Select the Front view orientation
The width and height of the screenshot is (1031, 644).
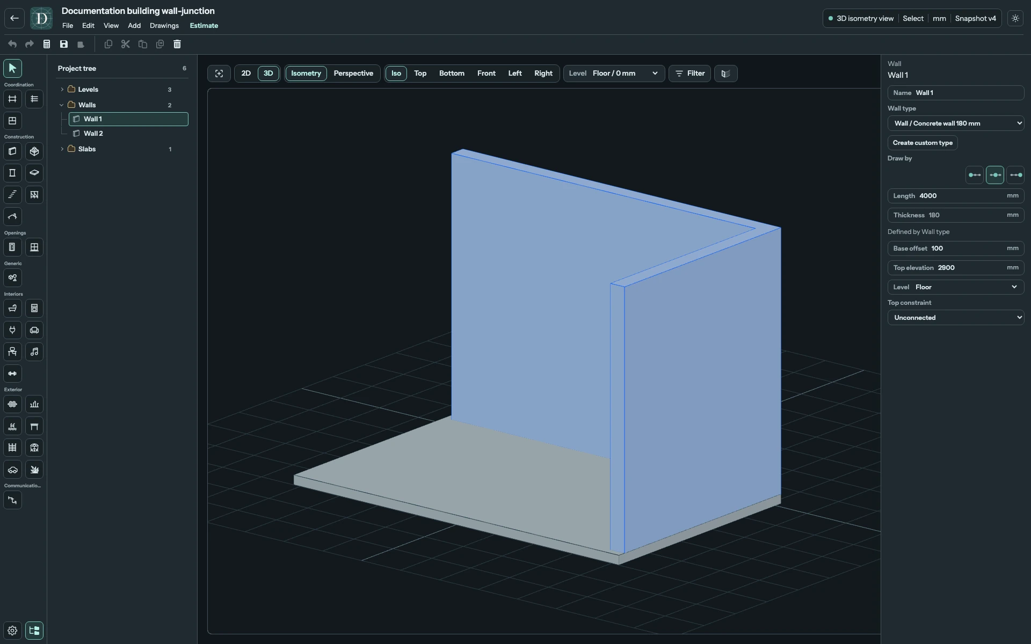[487, 74]
